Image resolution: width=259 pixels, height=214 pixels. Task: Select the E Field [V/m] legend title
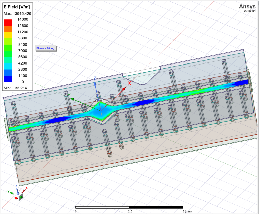point(17,7)
